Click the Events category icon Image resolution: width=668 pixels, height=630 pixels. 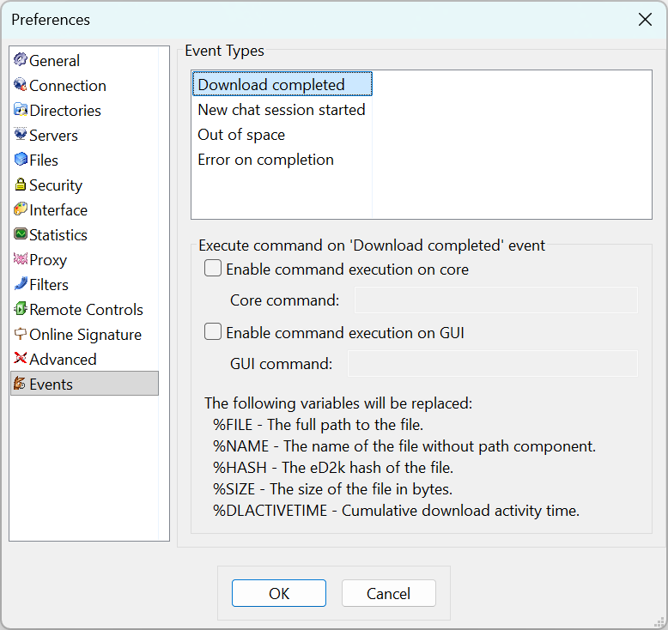[x=20, y=384]
